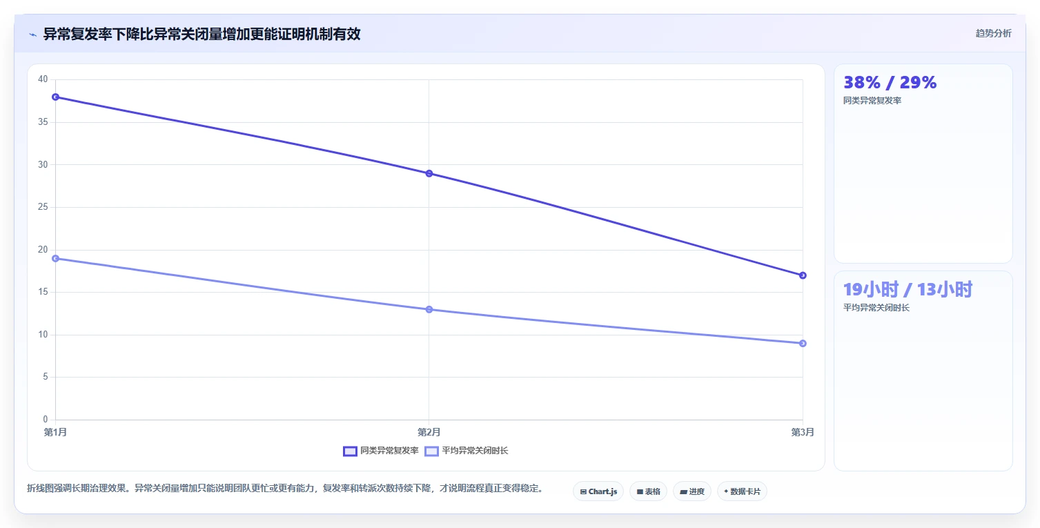This screenshot has width=1040, height=528.
Task: Click the 平均异常关闭时长 card caption
Action: (876, 308)
